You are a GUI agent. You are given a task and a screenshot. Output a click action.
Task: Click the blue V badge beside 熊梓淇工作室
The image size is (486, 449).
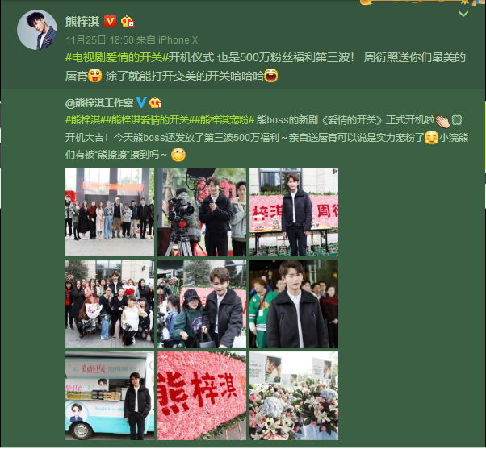[x=141, y=102]
